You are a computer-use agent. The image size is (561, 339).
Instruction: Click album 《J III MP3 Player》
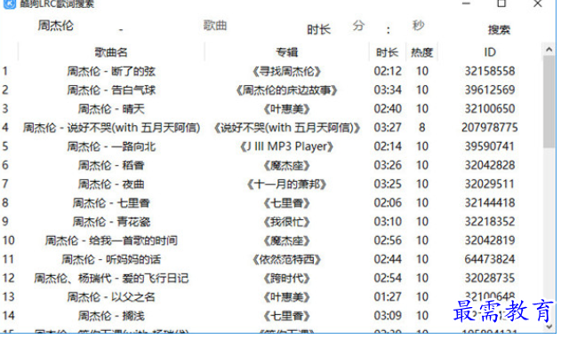[x=286, y=146]
